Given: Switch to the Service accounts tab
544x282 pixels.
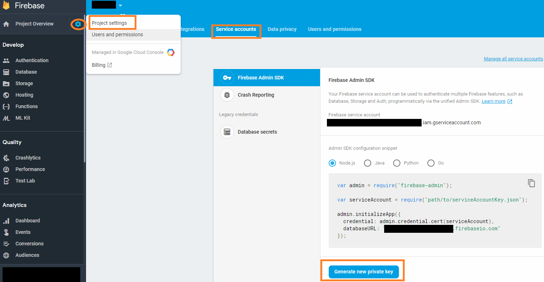Looking at the screenshot, I should (236, 29).
